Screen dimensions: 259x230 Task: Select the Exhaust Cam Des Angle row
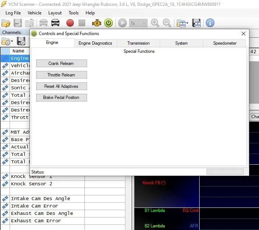pyautogui.click(x=63, y=213)
